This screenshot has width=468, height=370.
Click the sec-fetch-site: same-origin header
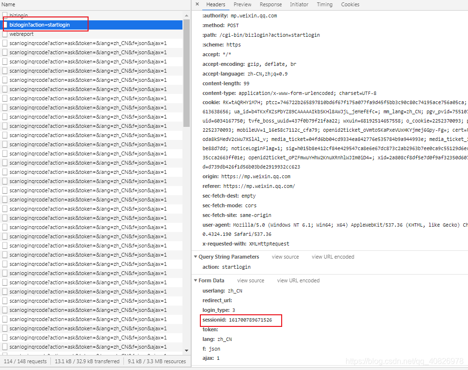click(237, 215)
